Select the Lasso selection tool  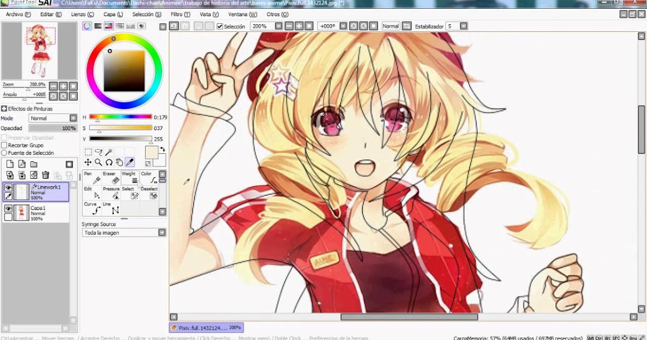tap(99, 152)
